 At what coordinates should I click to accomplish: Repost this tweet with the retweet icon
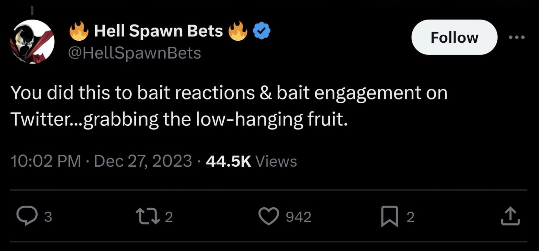[x=147, y=216]
